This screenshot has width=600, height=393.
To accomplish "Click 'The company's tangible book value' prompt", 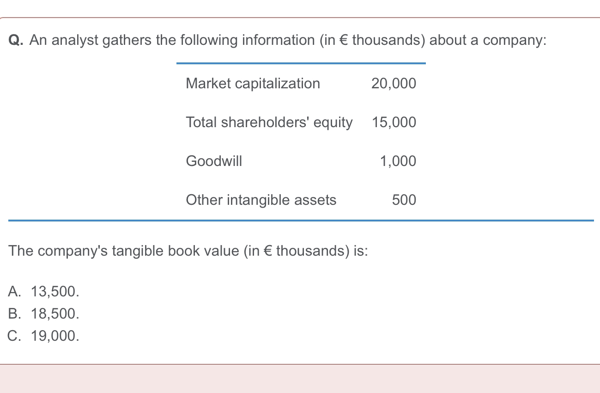I will click(x=188, y=251).
